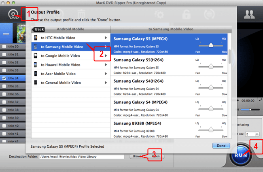263x172 pixels.
Task: Adjust the preview volume slider
Action: 250,110
